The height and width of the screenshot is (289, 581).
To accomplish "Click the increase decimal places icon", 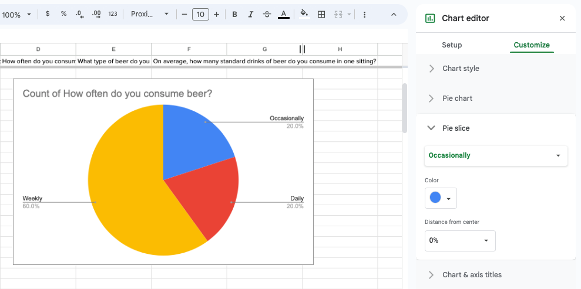I will coord(96,14).
